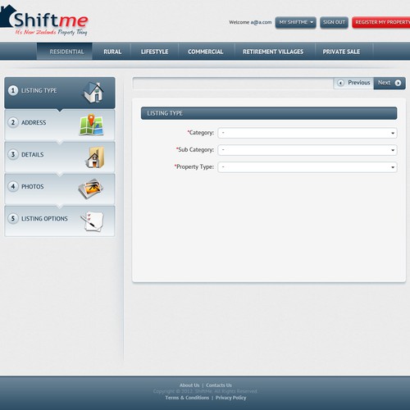
Task: Open the About Us footer link
Action: click(189, 385)
